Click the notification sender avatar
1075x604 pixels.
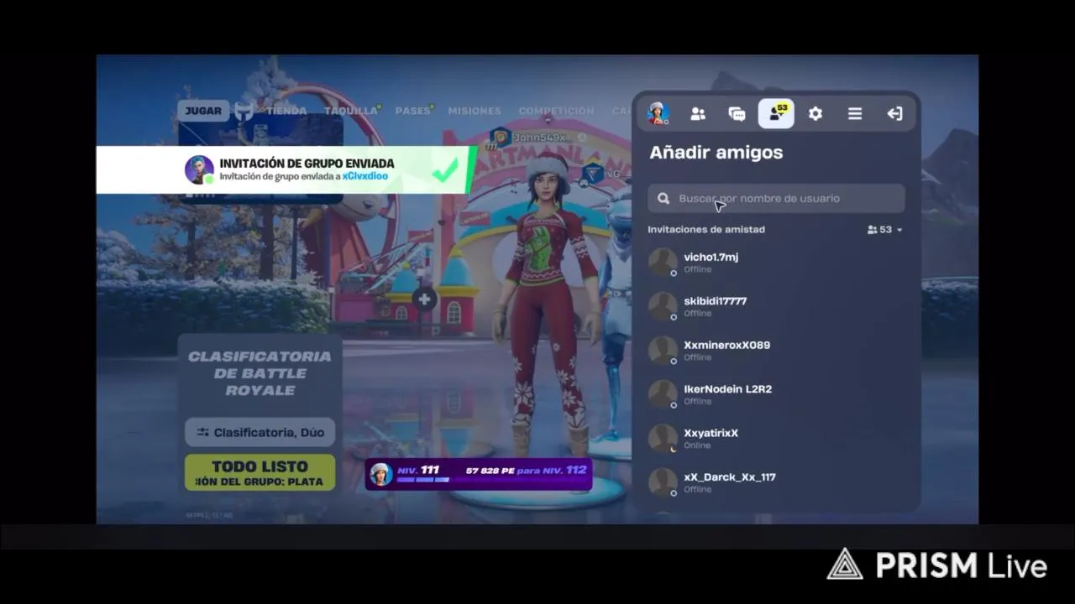tap(199, 169)
